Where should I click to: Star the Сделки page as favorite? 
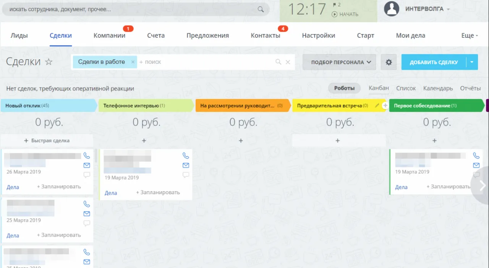49,62
